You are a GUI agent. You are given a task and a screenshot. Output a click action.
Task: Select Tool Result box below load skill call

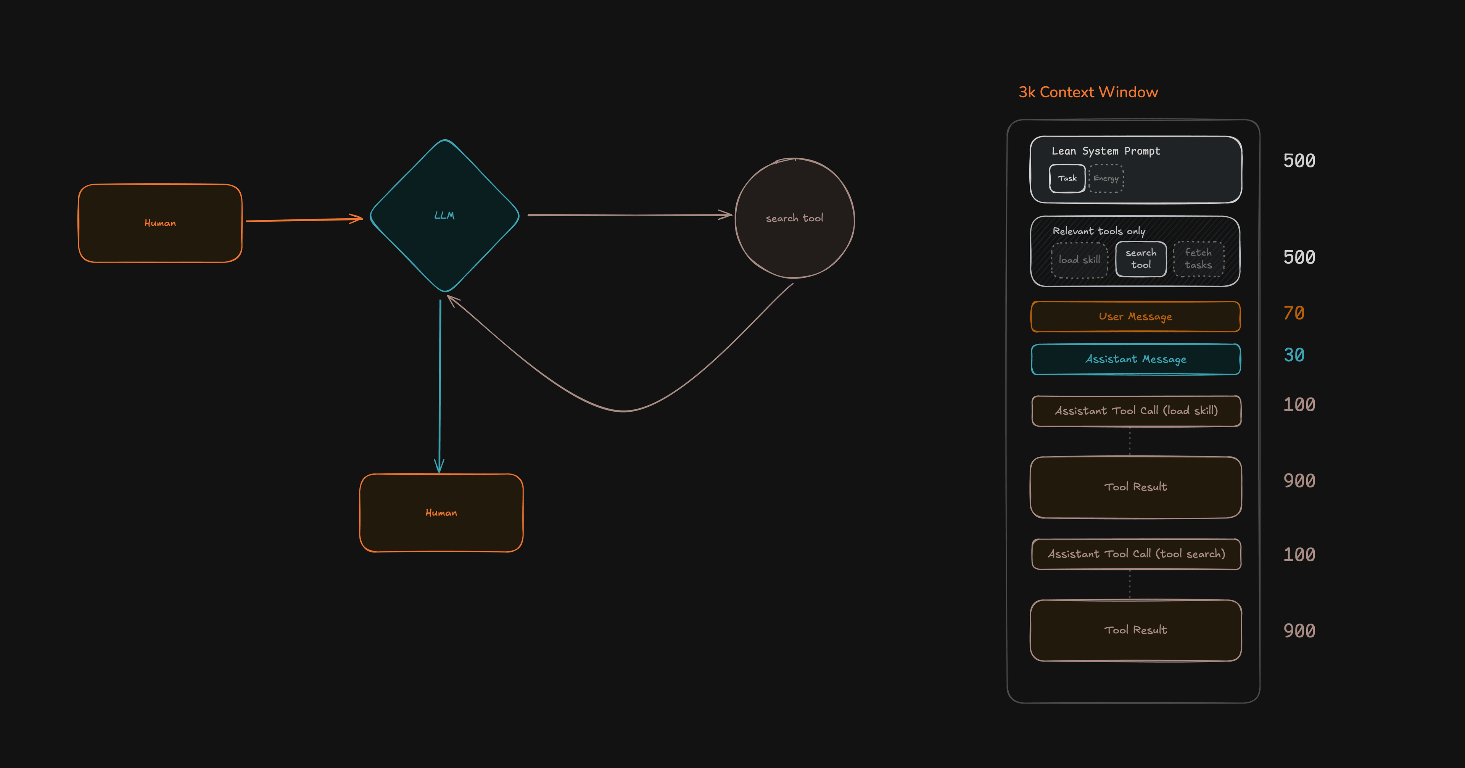pos(1136,487)
